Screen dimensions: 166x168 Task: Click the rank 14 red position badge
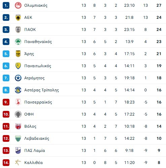(x=6, y=163)
